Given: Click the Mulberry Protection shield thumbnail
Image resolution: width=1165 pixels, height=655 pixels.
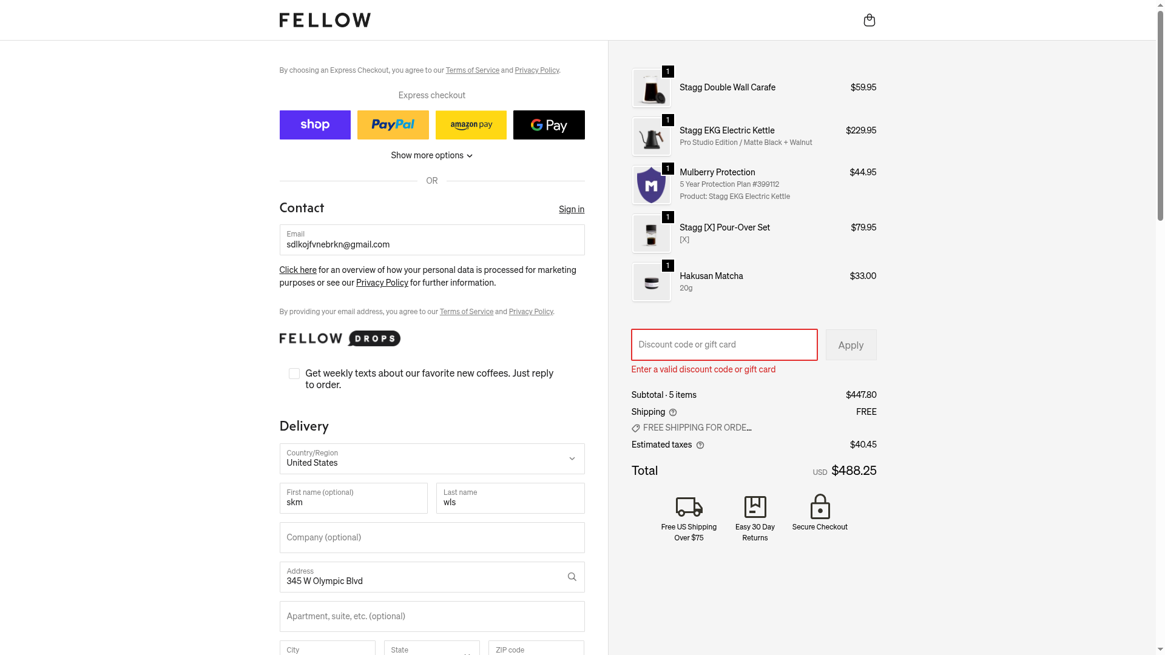Looking at the screenshot, I should pyautogui.click(x=651, y=185).
